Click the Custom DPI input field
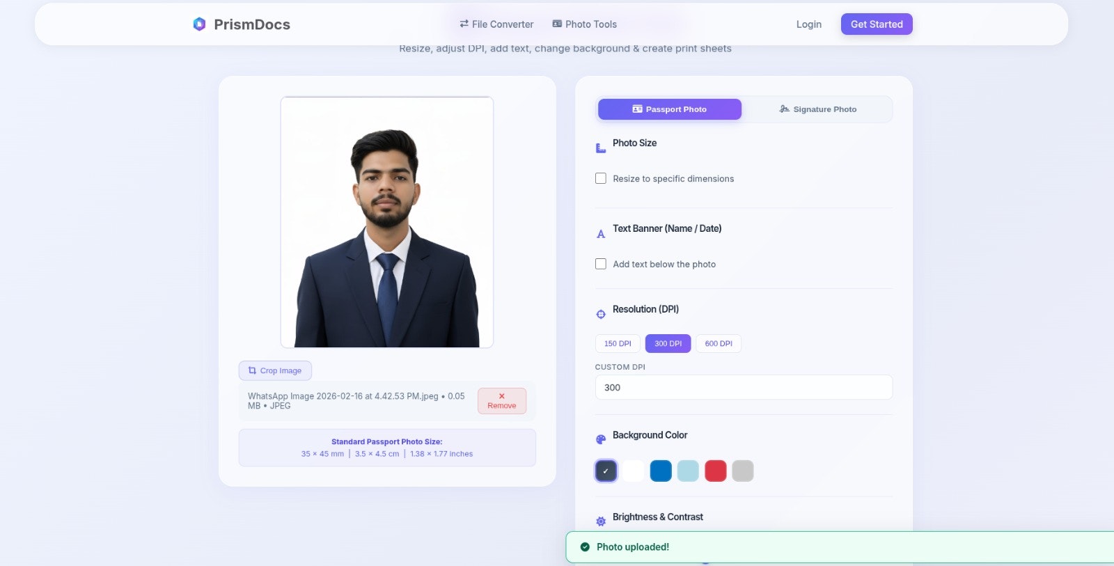 coord(744,388)
